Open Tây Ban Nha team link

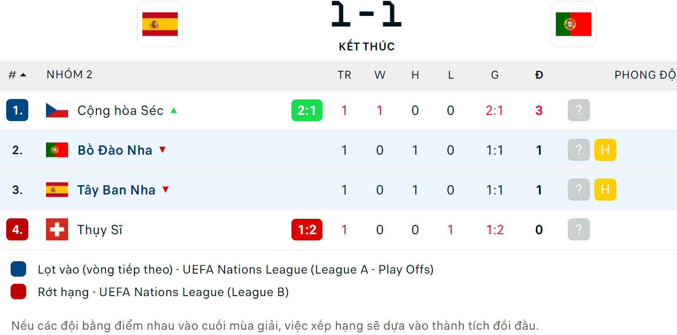pos(116,190)
